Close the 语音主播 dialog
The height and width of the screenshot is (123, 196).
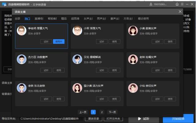pyautogui.click(x=180, y=12)
